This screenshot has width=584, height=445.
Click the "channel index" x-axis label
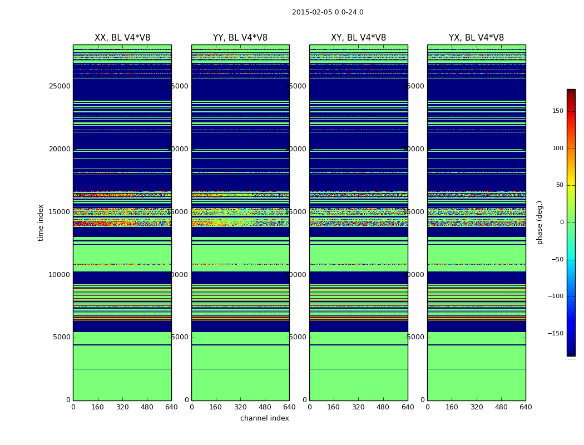(x=265, y=418)
